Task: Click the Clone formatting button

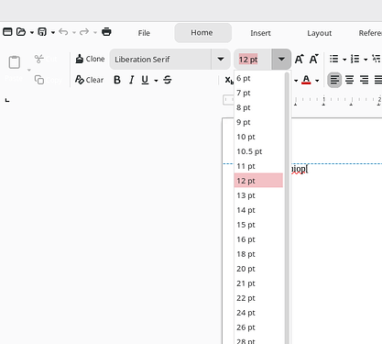Action: point(90,59)
